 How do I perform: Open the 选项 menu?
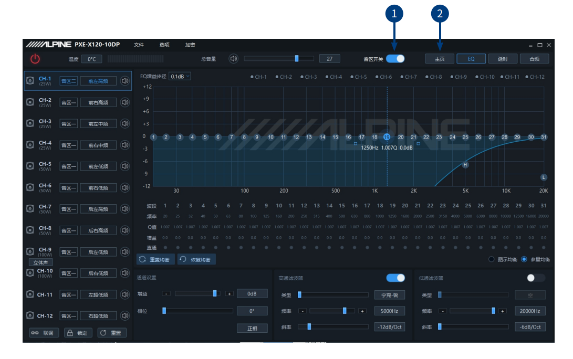(164, 45)
